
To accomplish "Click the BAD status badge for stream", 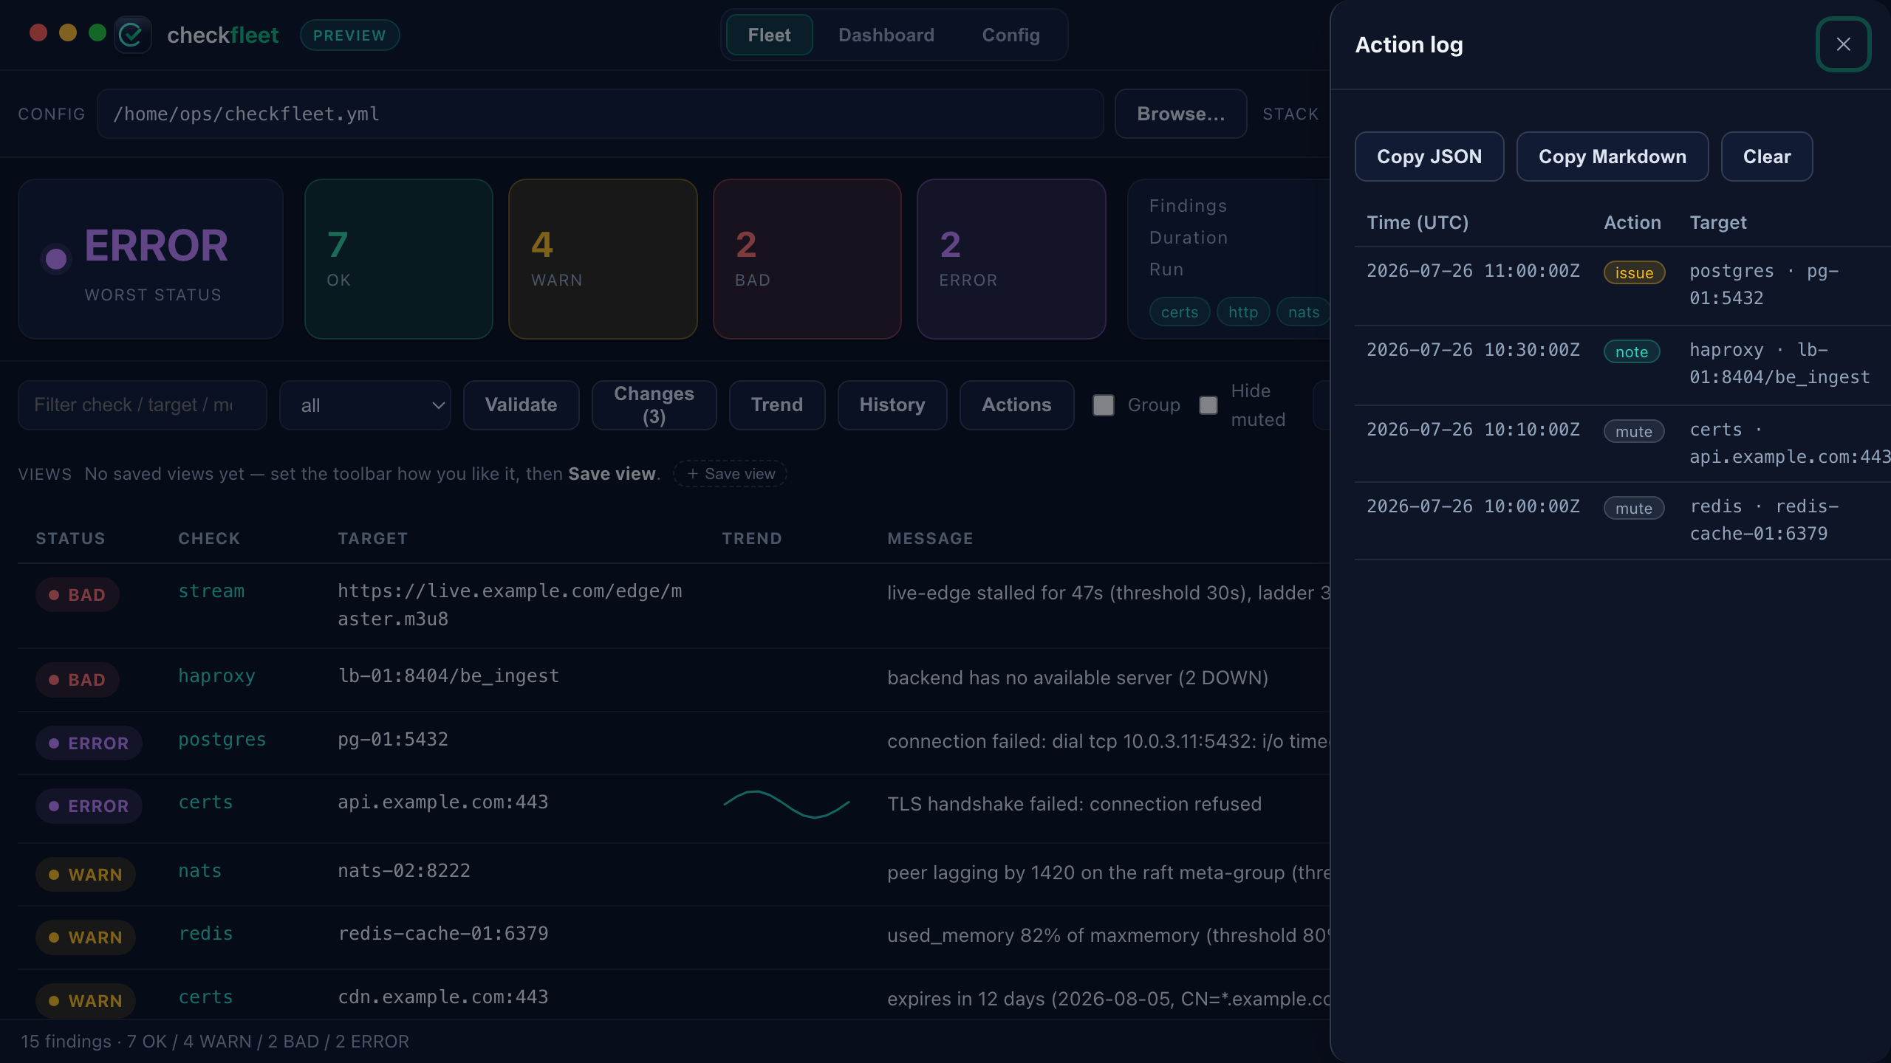I will [77, 595].
